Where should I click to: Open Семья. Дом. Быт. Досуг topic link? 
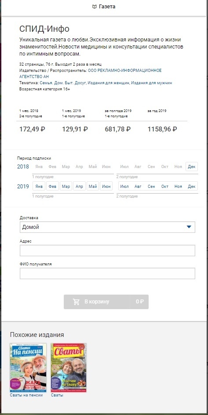pos(63,83)
